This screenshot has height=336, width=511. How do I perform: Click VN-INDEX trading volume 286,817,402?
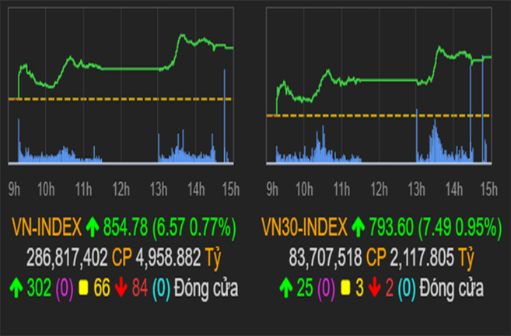pyautogui.click(x=68, y=259)
